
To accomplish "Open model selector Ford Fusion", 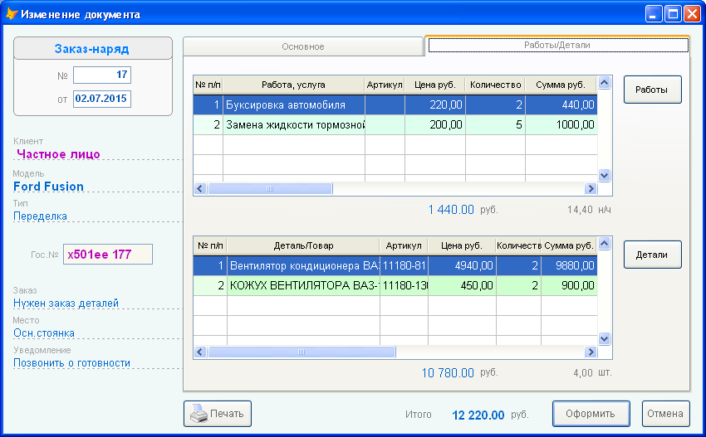I will pos(49,187).
